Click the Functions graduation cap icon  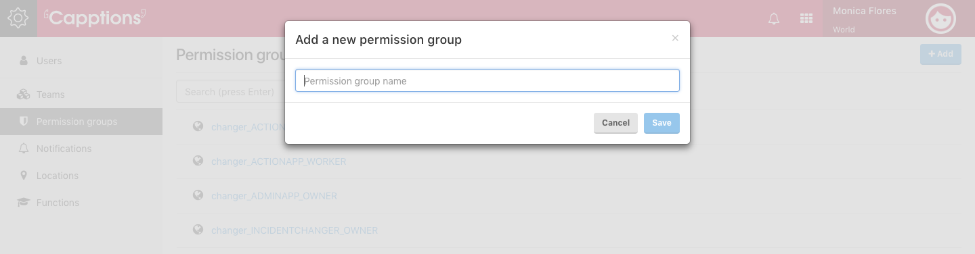pyautogui.click(x=24, y=203)
